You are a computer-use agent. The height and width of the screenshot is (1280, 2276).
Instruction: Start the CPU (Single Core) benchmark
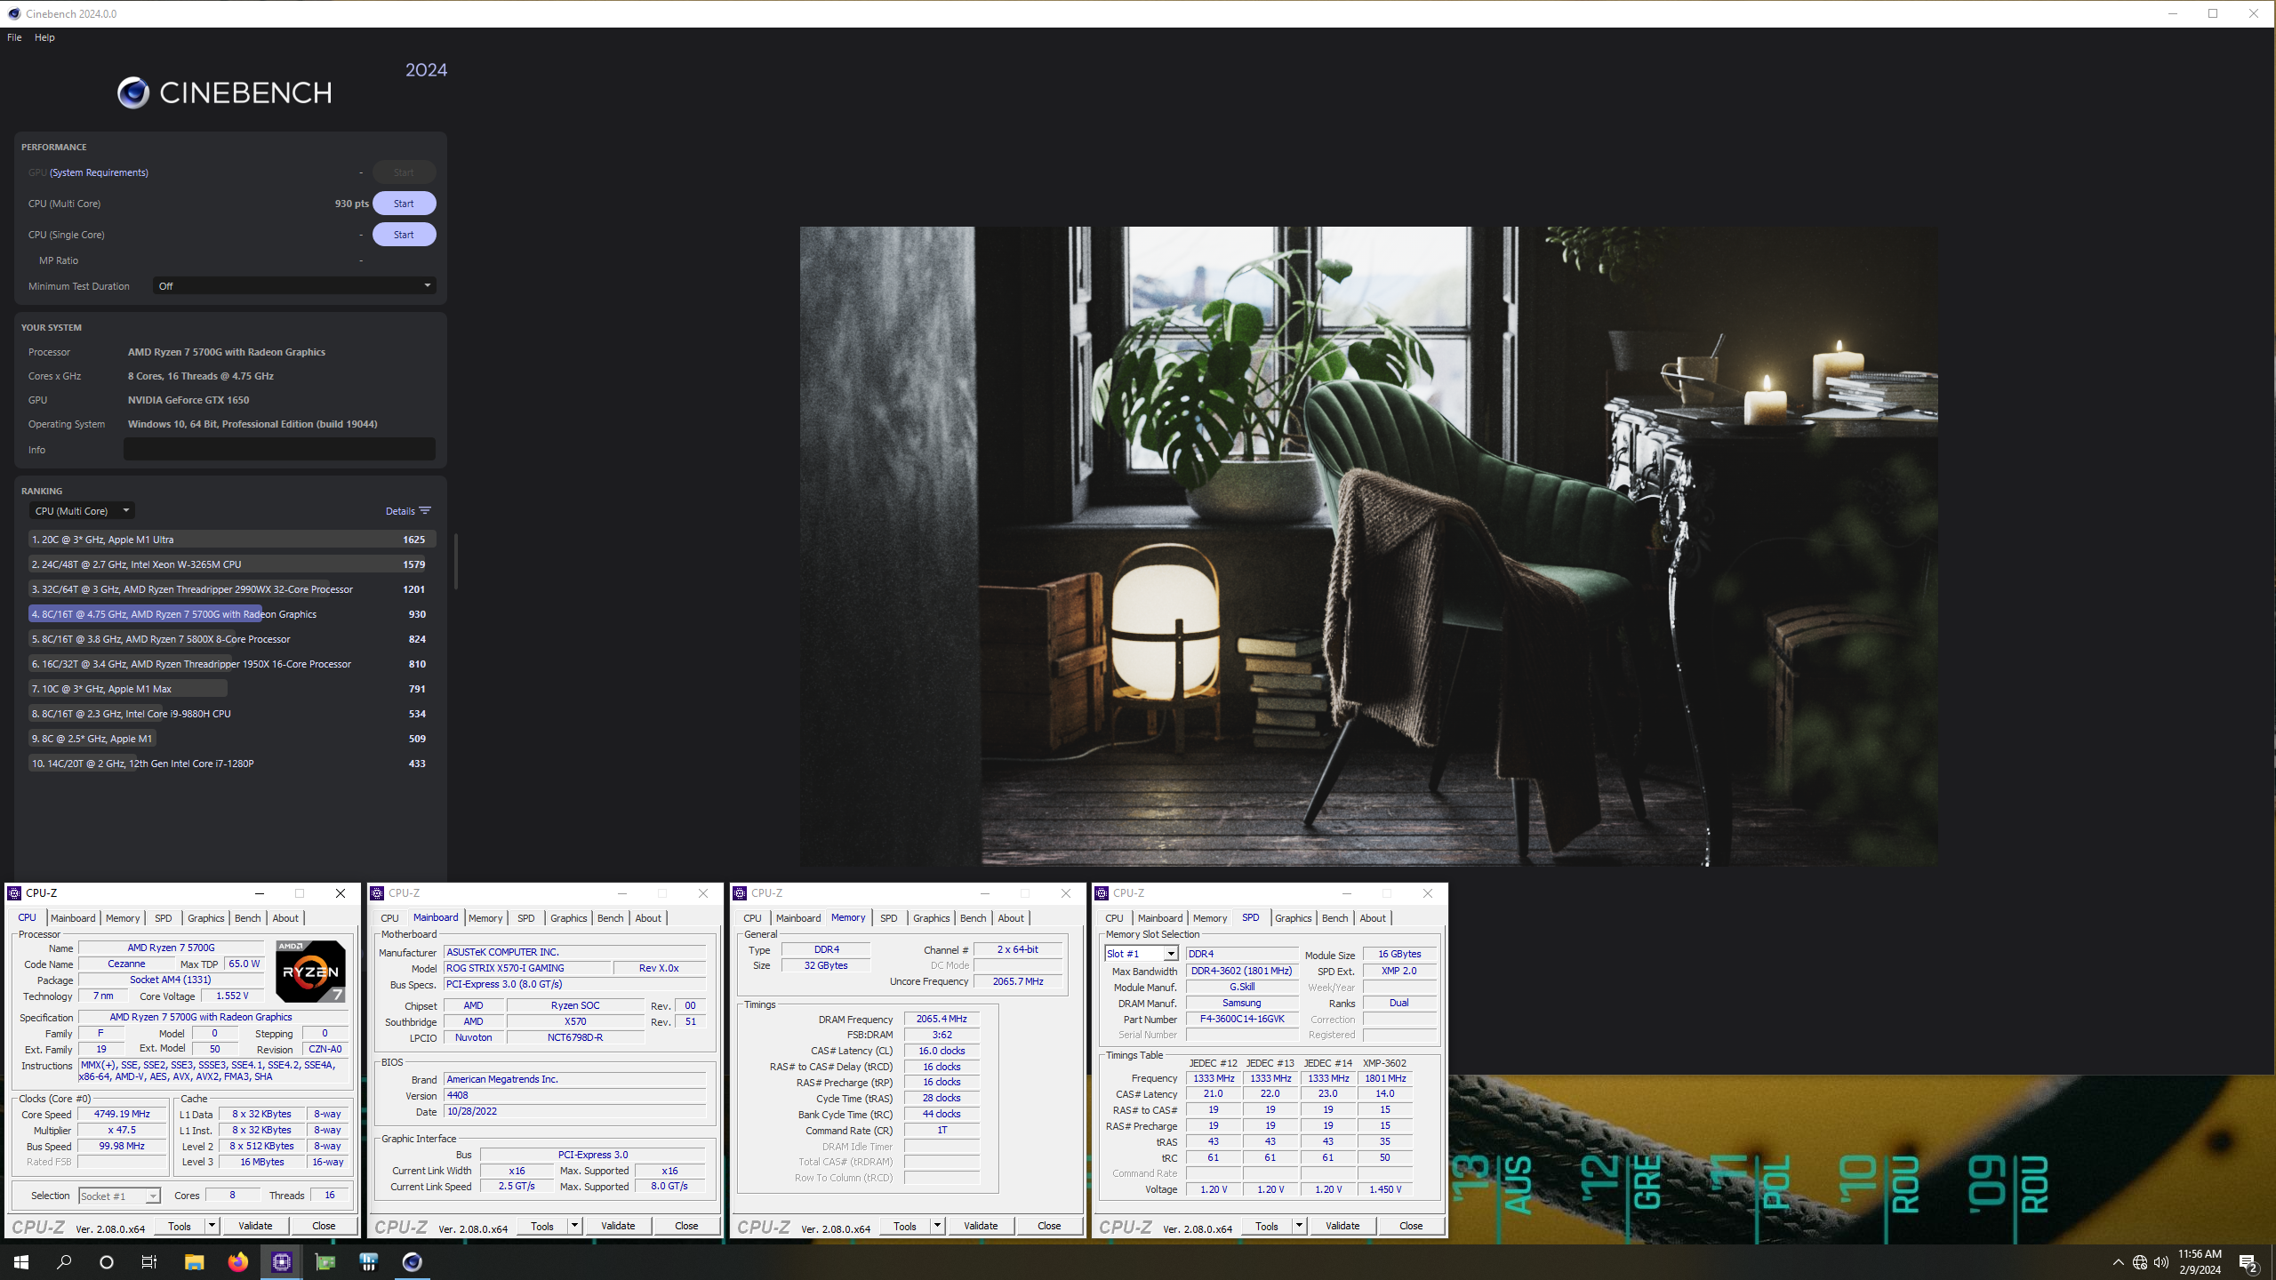pos(404,235)
